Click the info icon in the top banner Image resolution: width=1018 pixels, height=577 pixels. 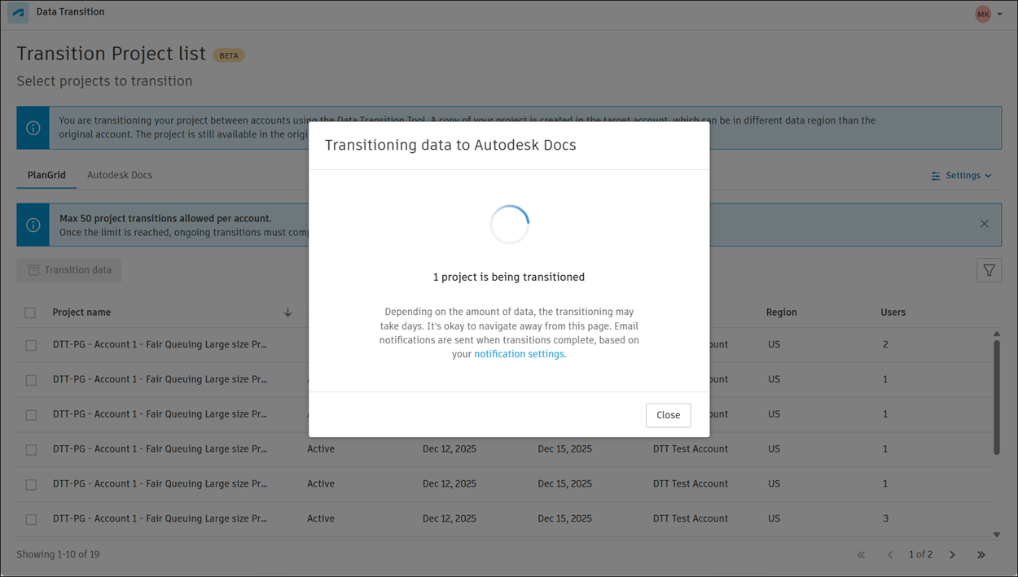[33, 128]
